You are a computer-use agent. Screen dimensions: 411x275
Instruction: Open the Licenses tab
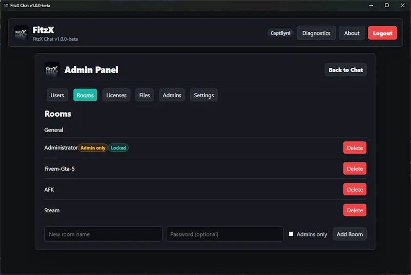117,95
